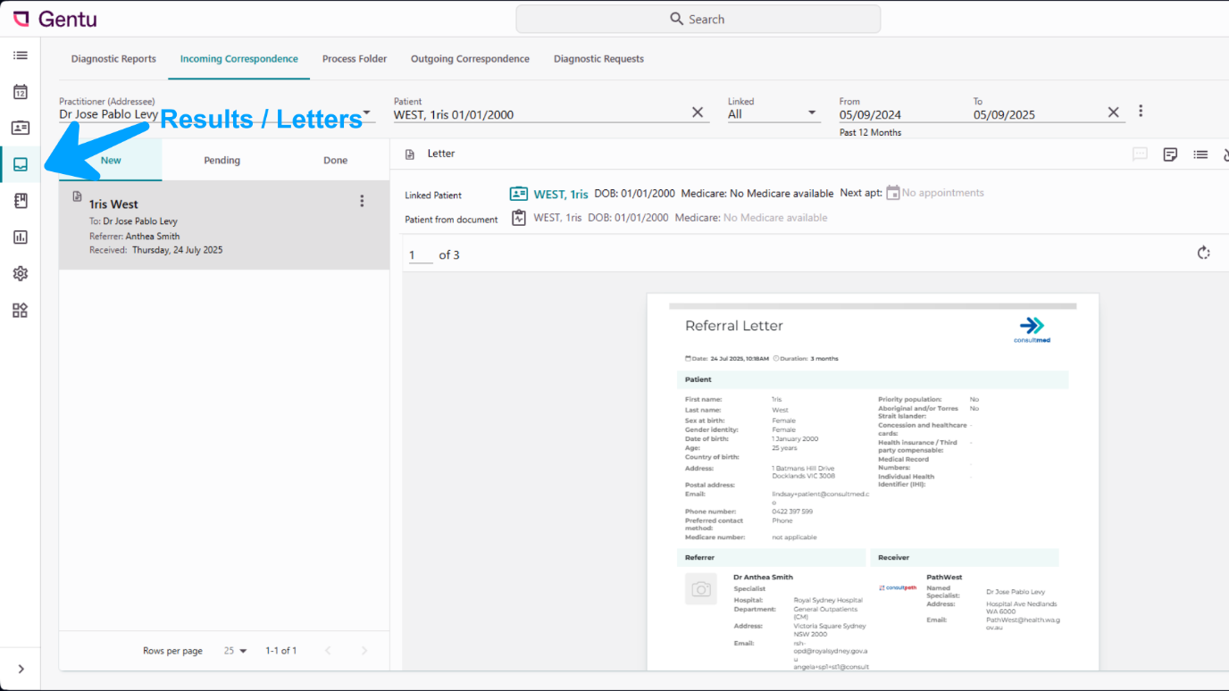Image resolution: width=1229 pixels, height=691 pixels.
Task: Click the Search bar at top
Action: point(698,19)
